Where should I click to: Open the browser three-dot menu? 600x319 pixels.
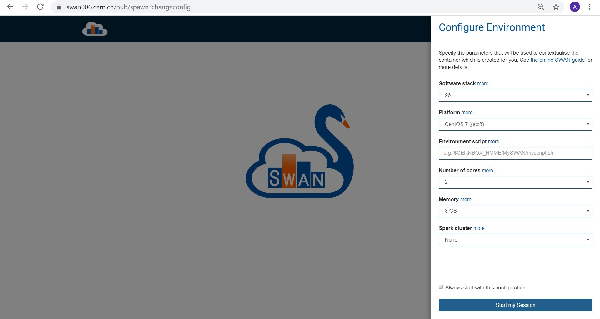589,7
